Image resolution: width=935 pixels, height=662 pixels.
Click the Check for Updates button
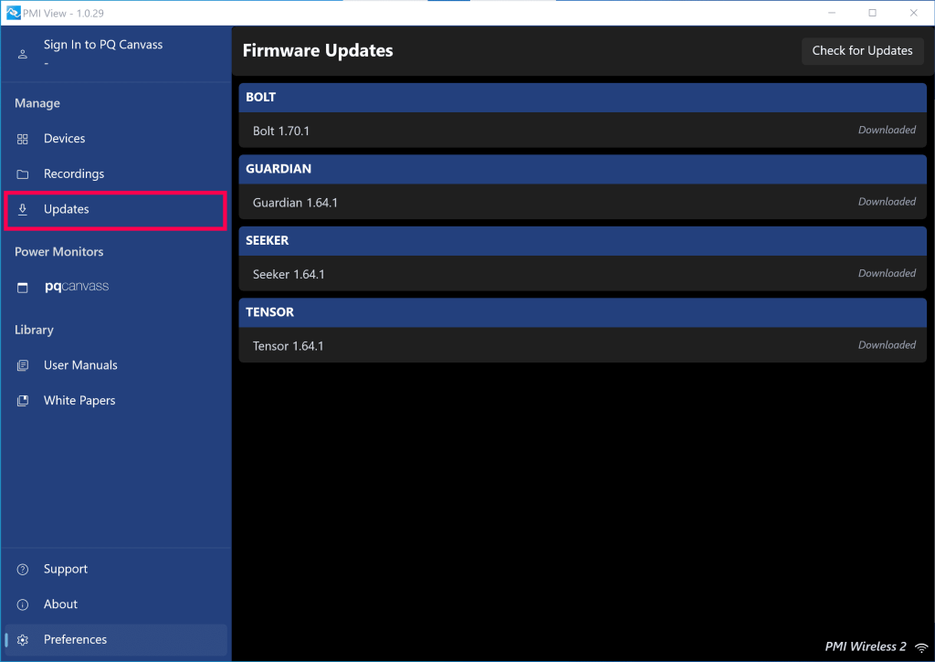click(862, 50)
